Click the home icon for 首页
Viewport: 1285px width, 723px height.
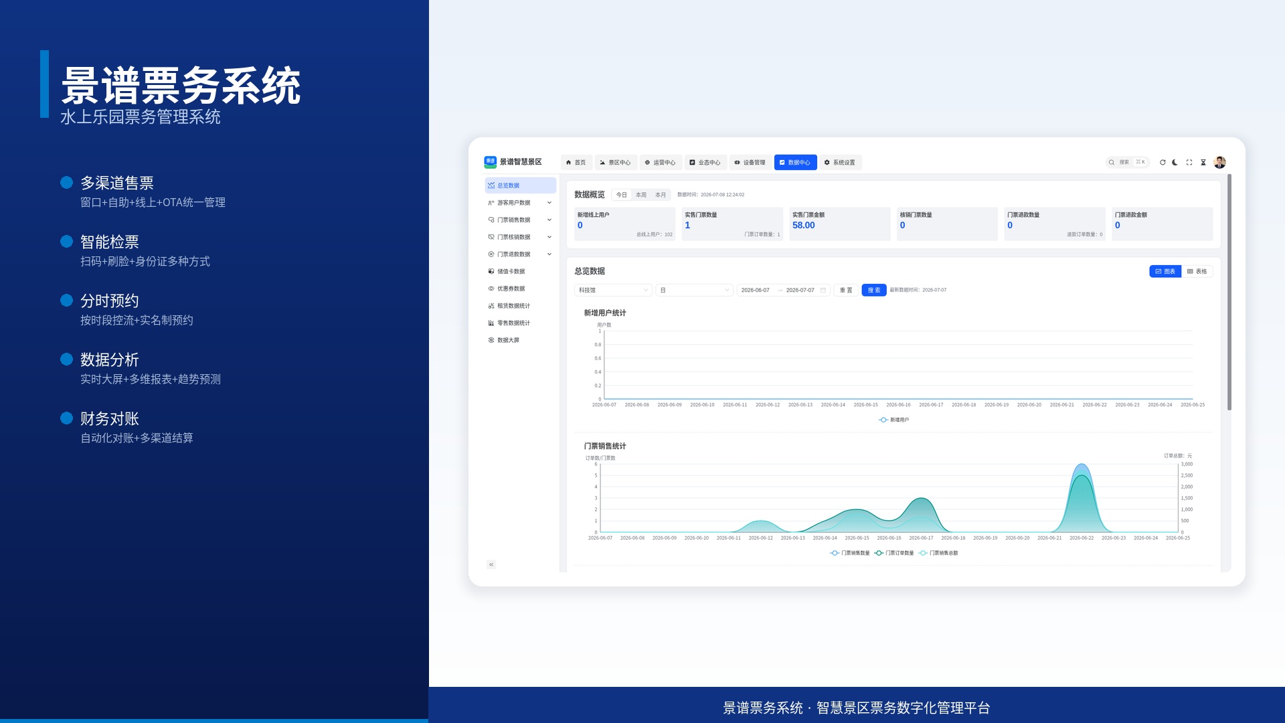pyautogui.click(x=569, y=163)
